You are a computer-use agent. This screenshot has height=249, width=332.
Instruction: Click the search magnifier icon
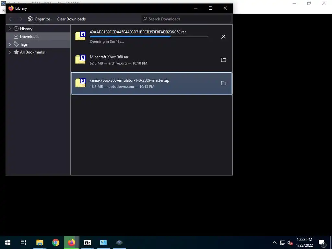pos(145,19)
